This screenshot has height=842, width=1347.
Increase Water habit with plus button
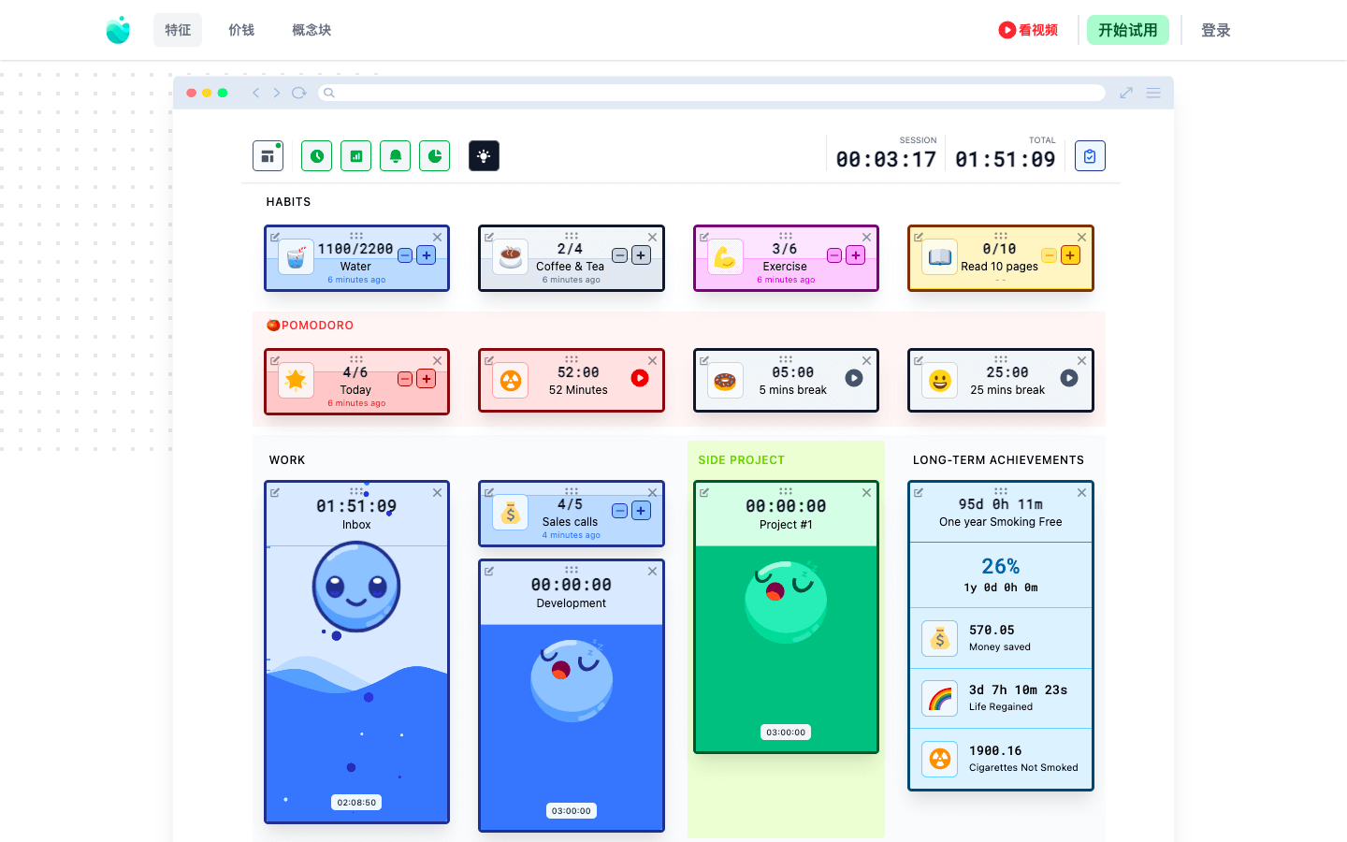427,255
